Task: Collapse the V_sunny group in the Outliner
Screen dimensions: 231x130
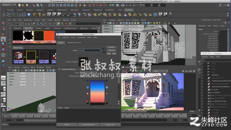Action: click(202, 90)
